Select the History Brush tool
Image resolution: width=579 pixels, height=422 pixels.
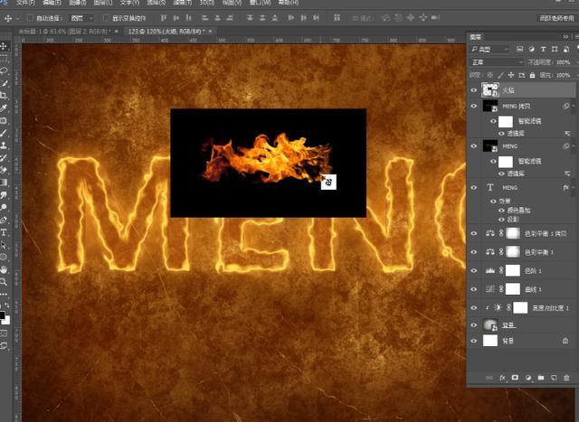coord(4,158)
